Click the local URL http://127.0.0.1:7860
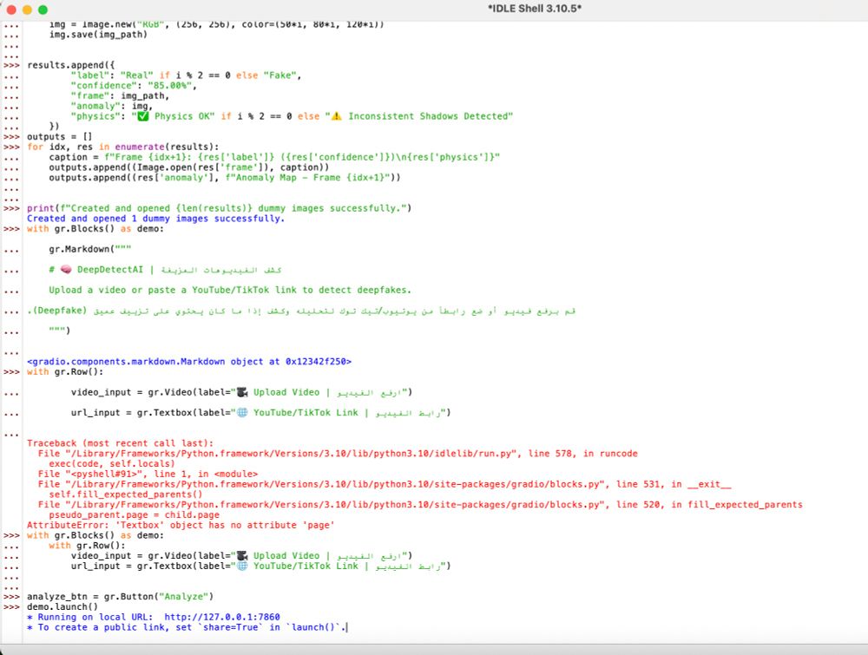868x655 pixels. tap(222, 617)
